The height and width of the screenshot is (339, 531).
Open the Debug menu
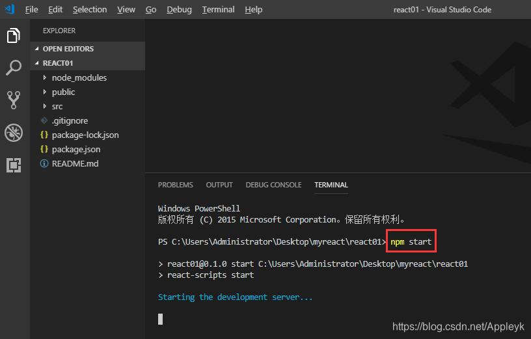coord(179,10)
